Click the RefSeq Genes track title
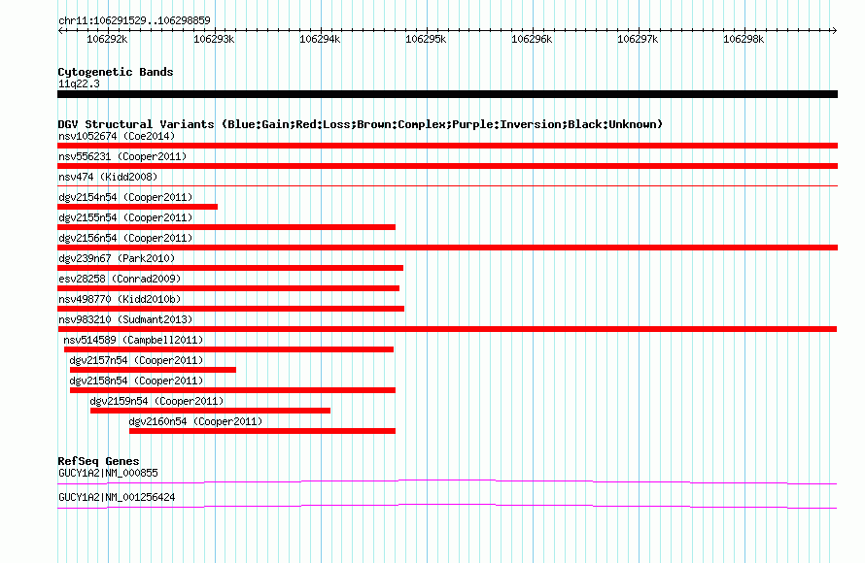 (98, 461)
